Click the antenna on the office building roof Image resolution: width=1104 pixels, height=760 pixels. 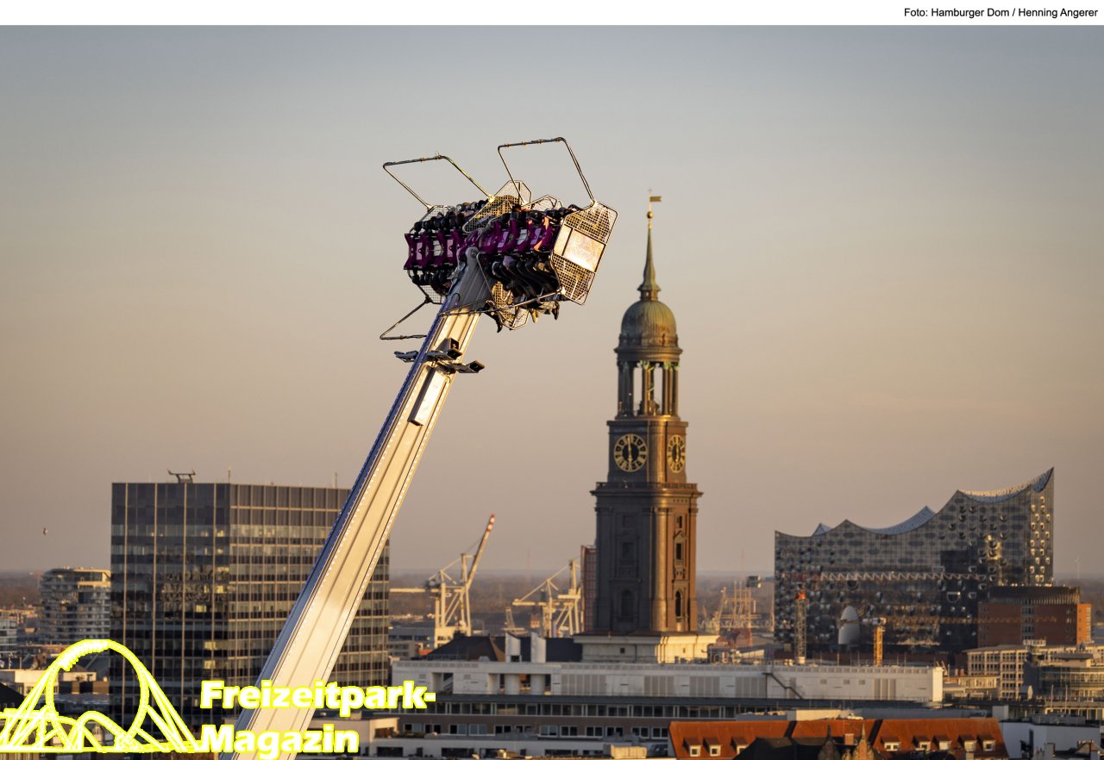click(181, 475)
